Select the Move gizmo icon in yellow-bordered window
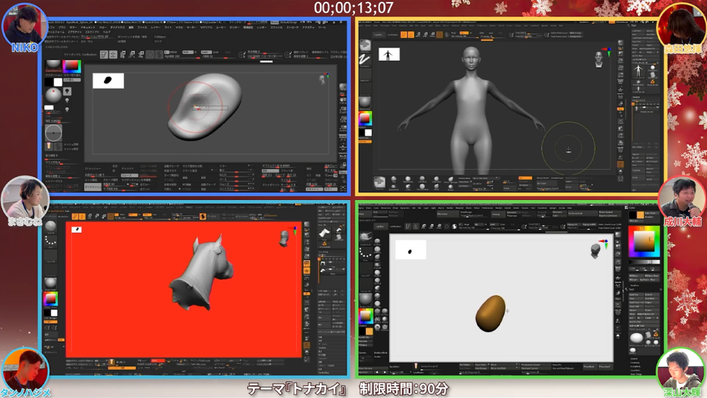 coord(419,34)
